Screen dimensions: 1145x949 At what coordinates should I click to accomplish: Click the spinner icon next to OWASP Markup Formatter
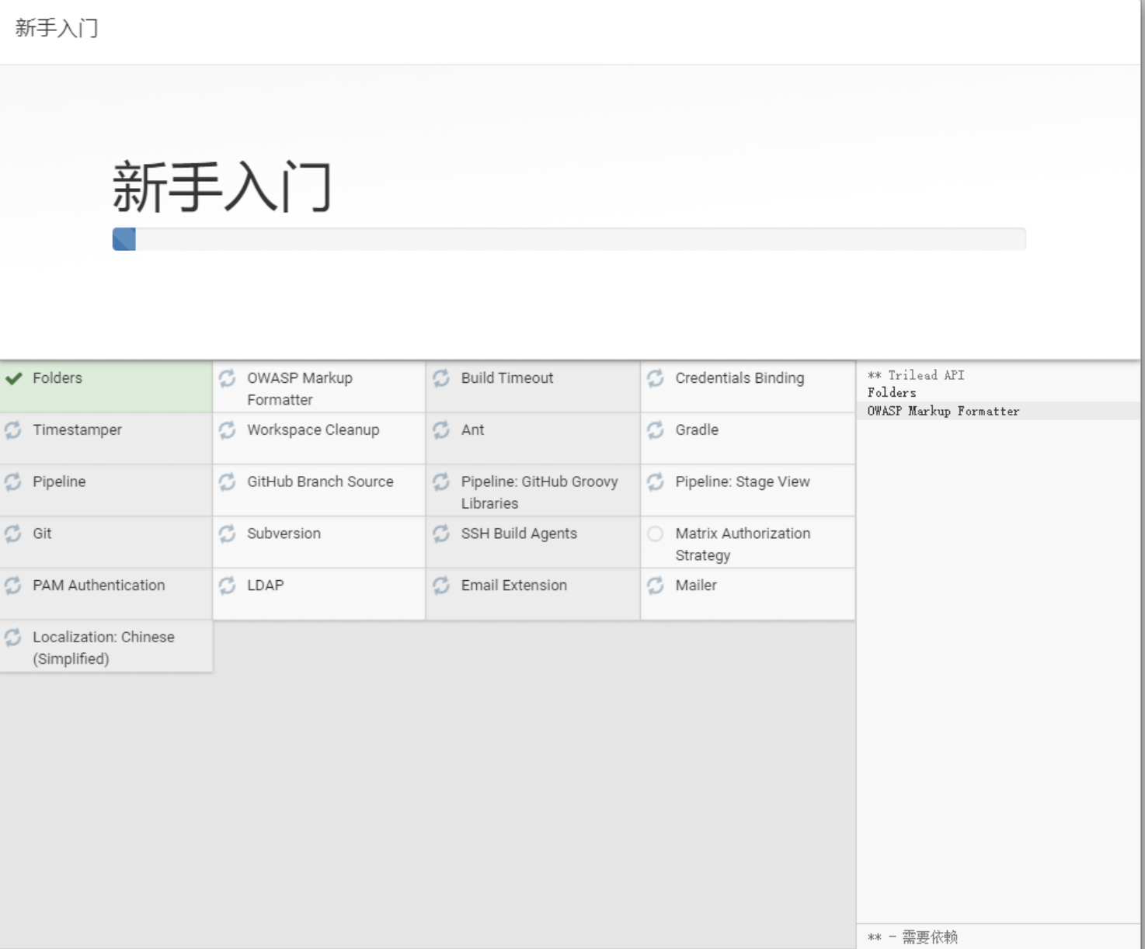(x=227, y=378)
